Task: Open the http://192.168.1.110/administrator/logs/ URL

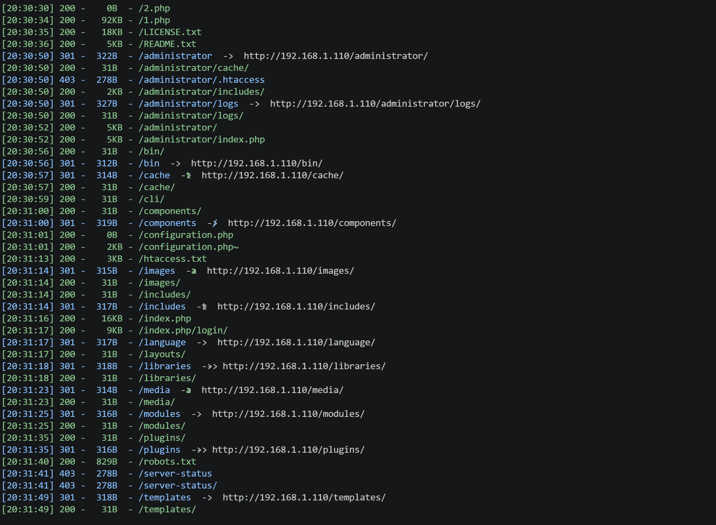Action: (x=375, y=104)
